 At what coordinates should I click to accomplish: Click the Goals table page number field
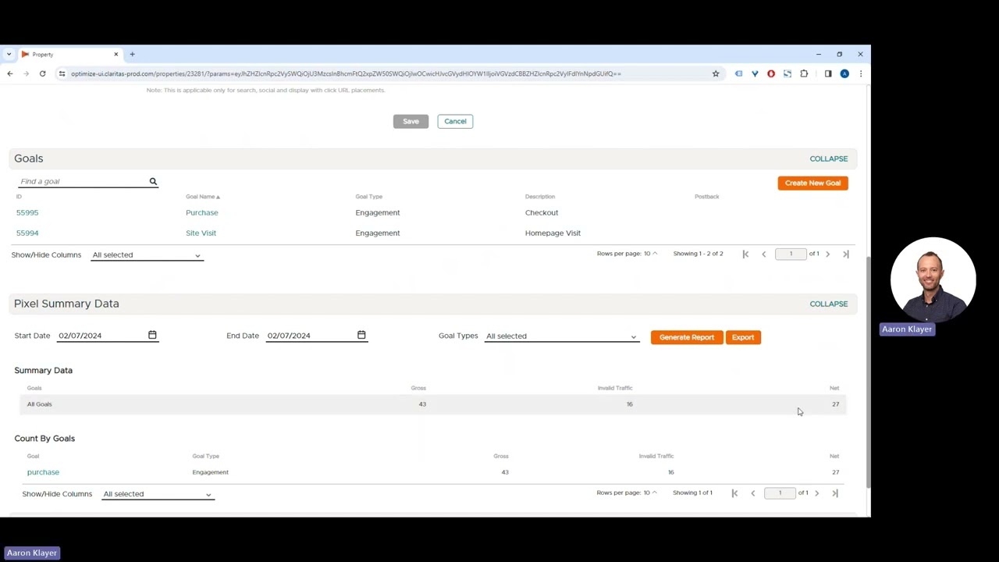tap(791, 254)
